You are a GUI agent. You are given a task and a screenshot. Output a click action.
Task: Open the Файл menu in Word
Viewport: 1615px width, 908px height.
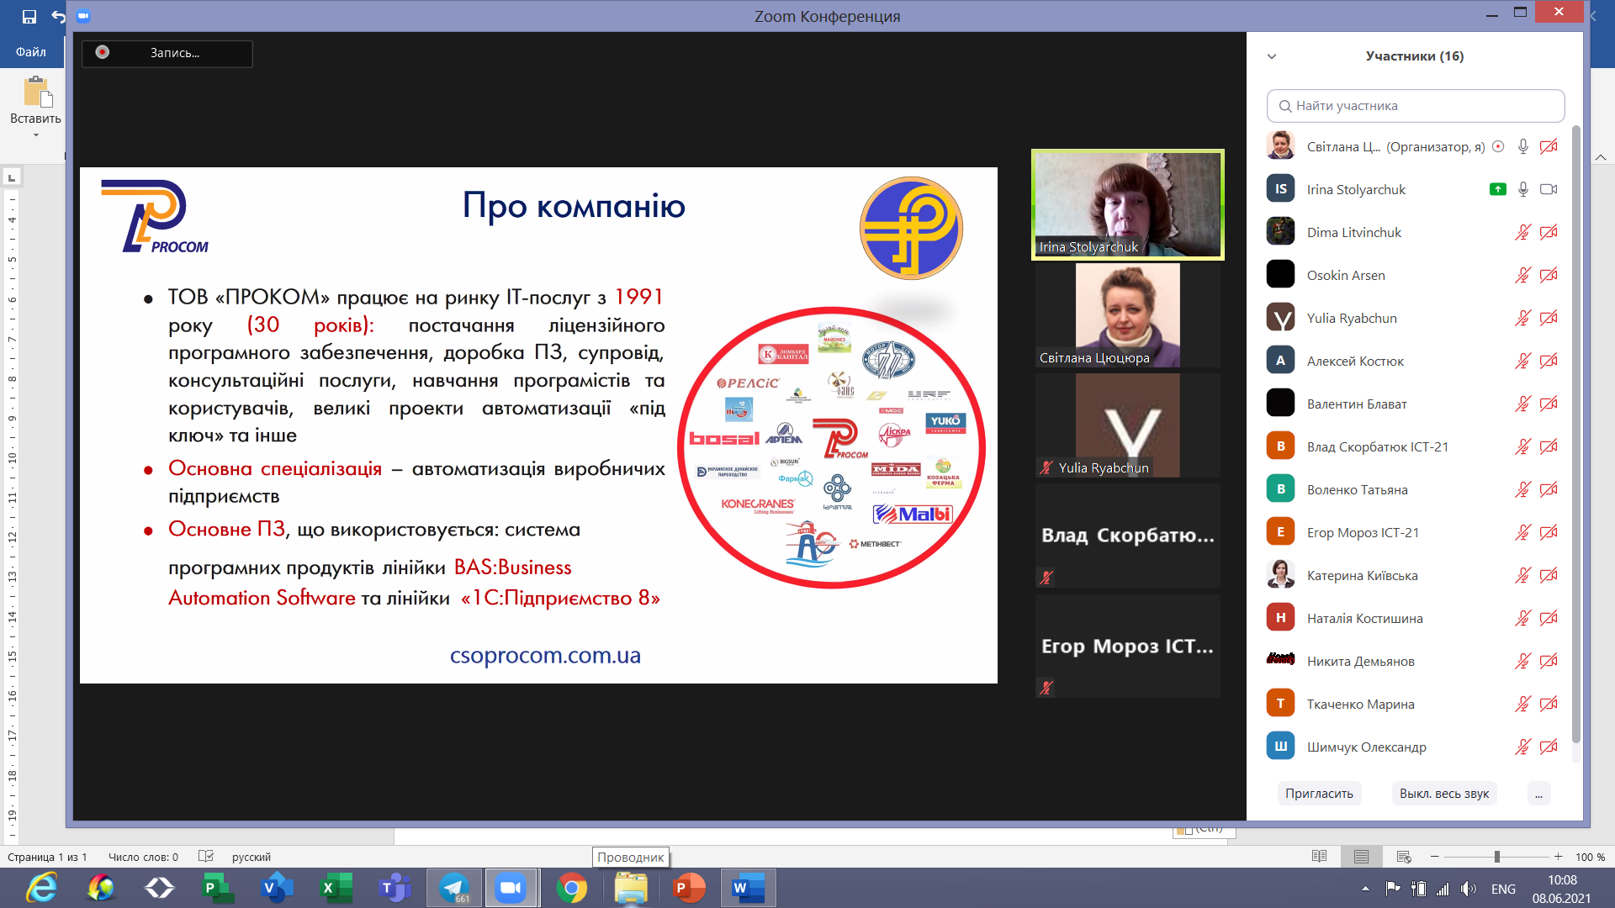(30, 52)
